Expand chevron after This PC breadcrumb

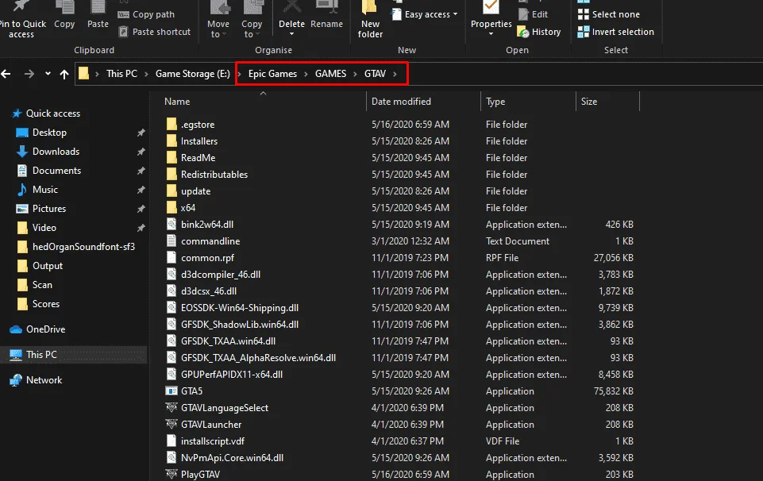click(146, 74)
